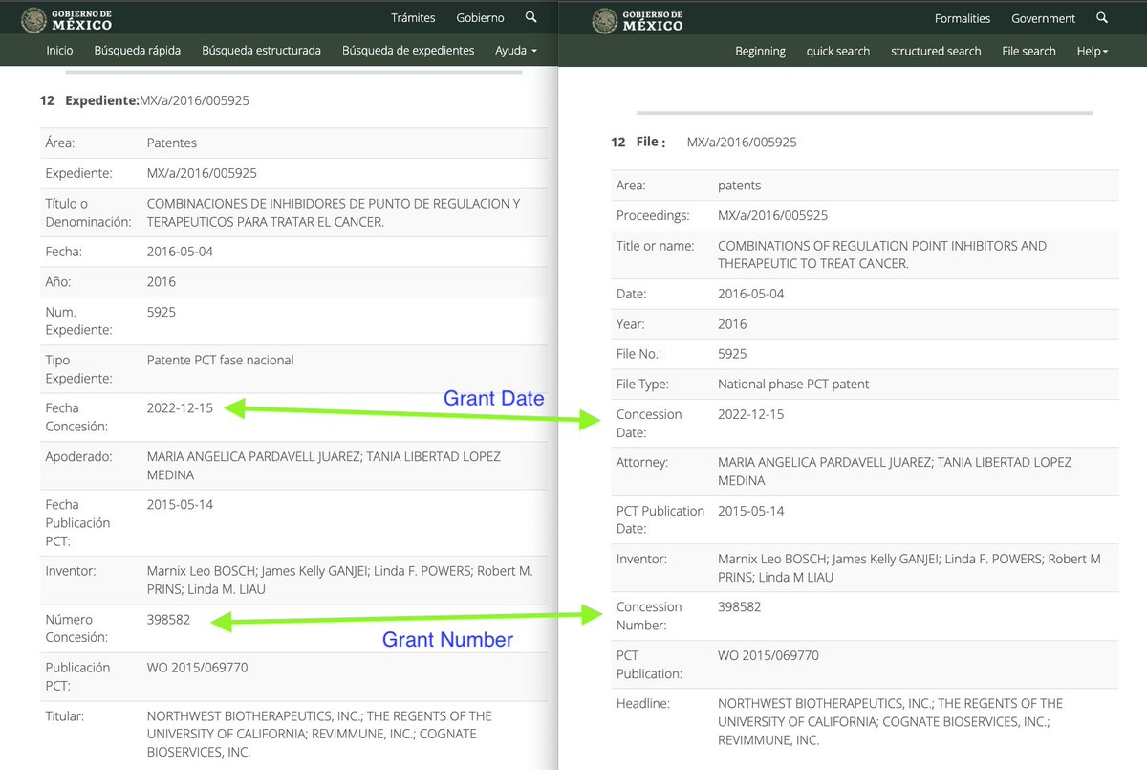Click the Spanish Inventor value Marnix Leo BOSCH
Viewport: 1147px width, 770px height.
(x=340, y=581)
